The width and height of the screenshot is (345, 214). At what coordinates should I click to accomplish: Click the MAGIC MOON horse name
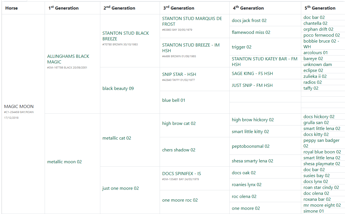[19, 106]
